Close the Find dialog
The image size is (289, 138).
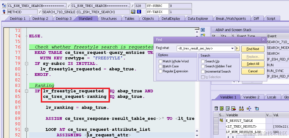point(263,40)
